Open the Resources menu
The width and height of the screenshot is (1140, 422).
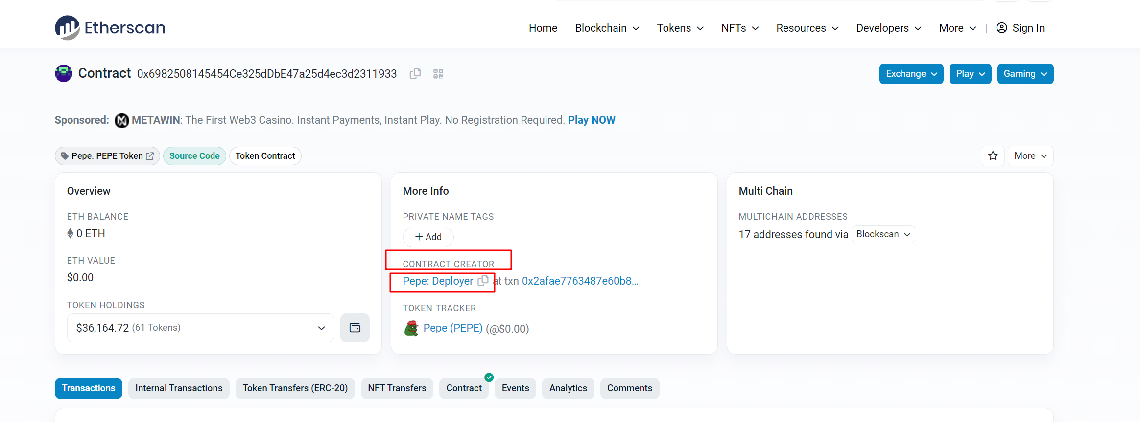coord(807,28)
